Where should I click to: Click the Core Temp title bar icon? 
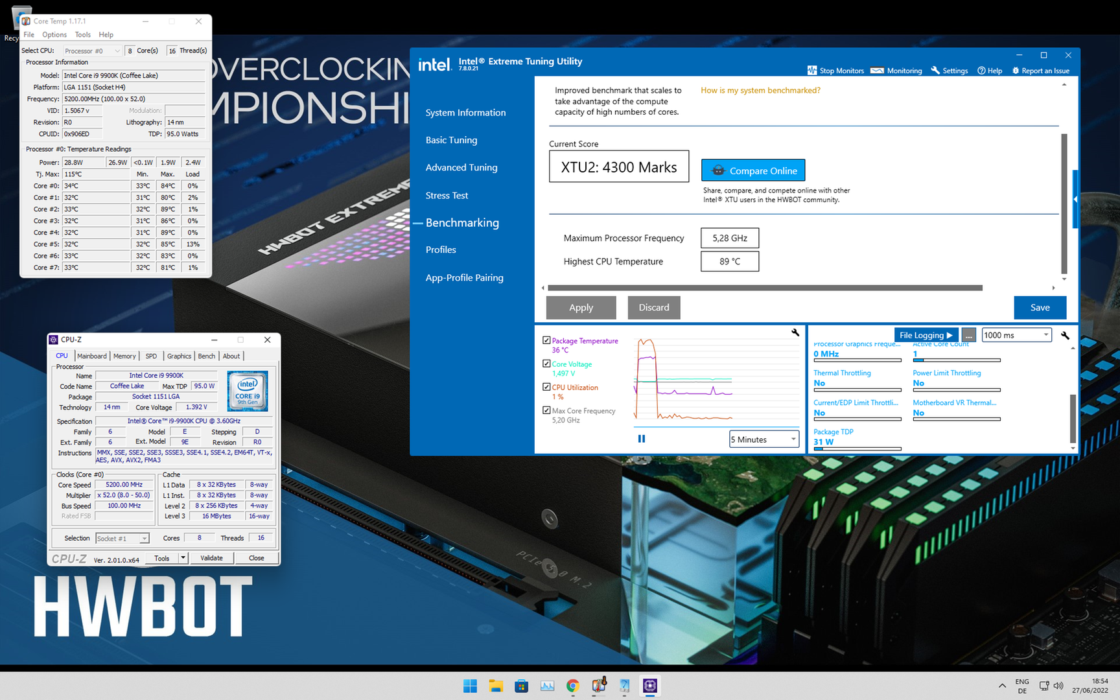click(26, 21)
